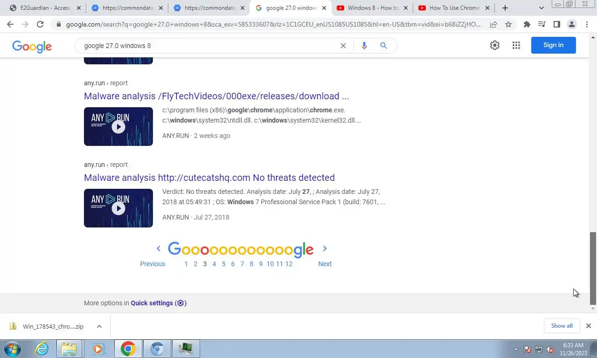Click the share page icon in the address bar

[x=493, y=24]
